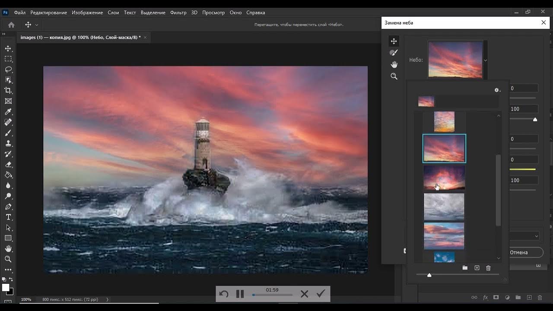The image size is (553, 311).
Task: Select the Brush tool in left toolbar
Action: 8,133
